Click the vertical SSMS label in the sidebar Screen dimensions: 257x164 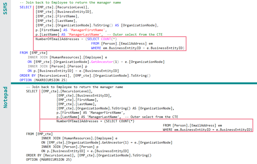5,9
